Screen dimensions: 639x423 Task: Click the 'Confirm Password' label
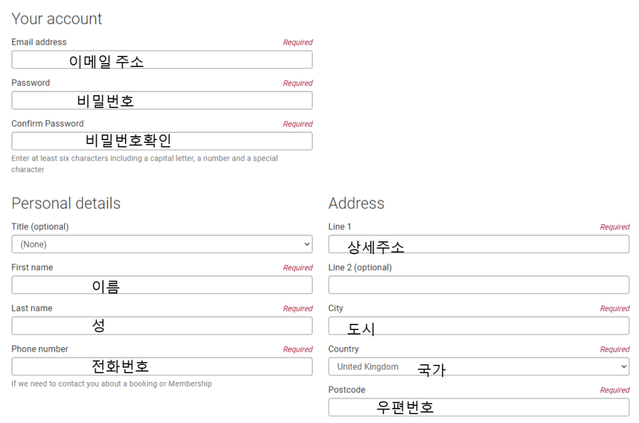click(47, 124)
